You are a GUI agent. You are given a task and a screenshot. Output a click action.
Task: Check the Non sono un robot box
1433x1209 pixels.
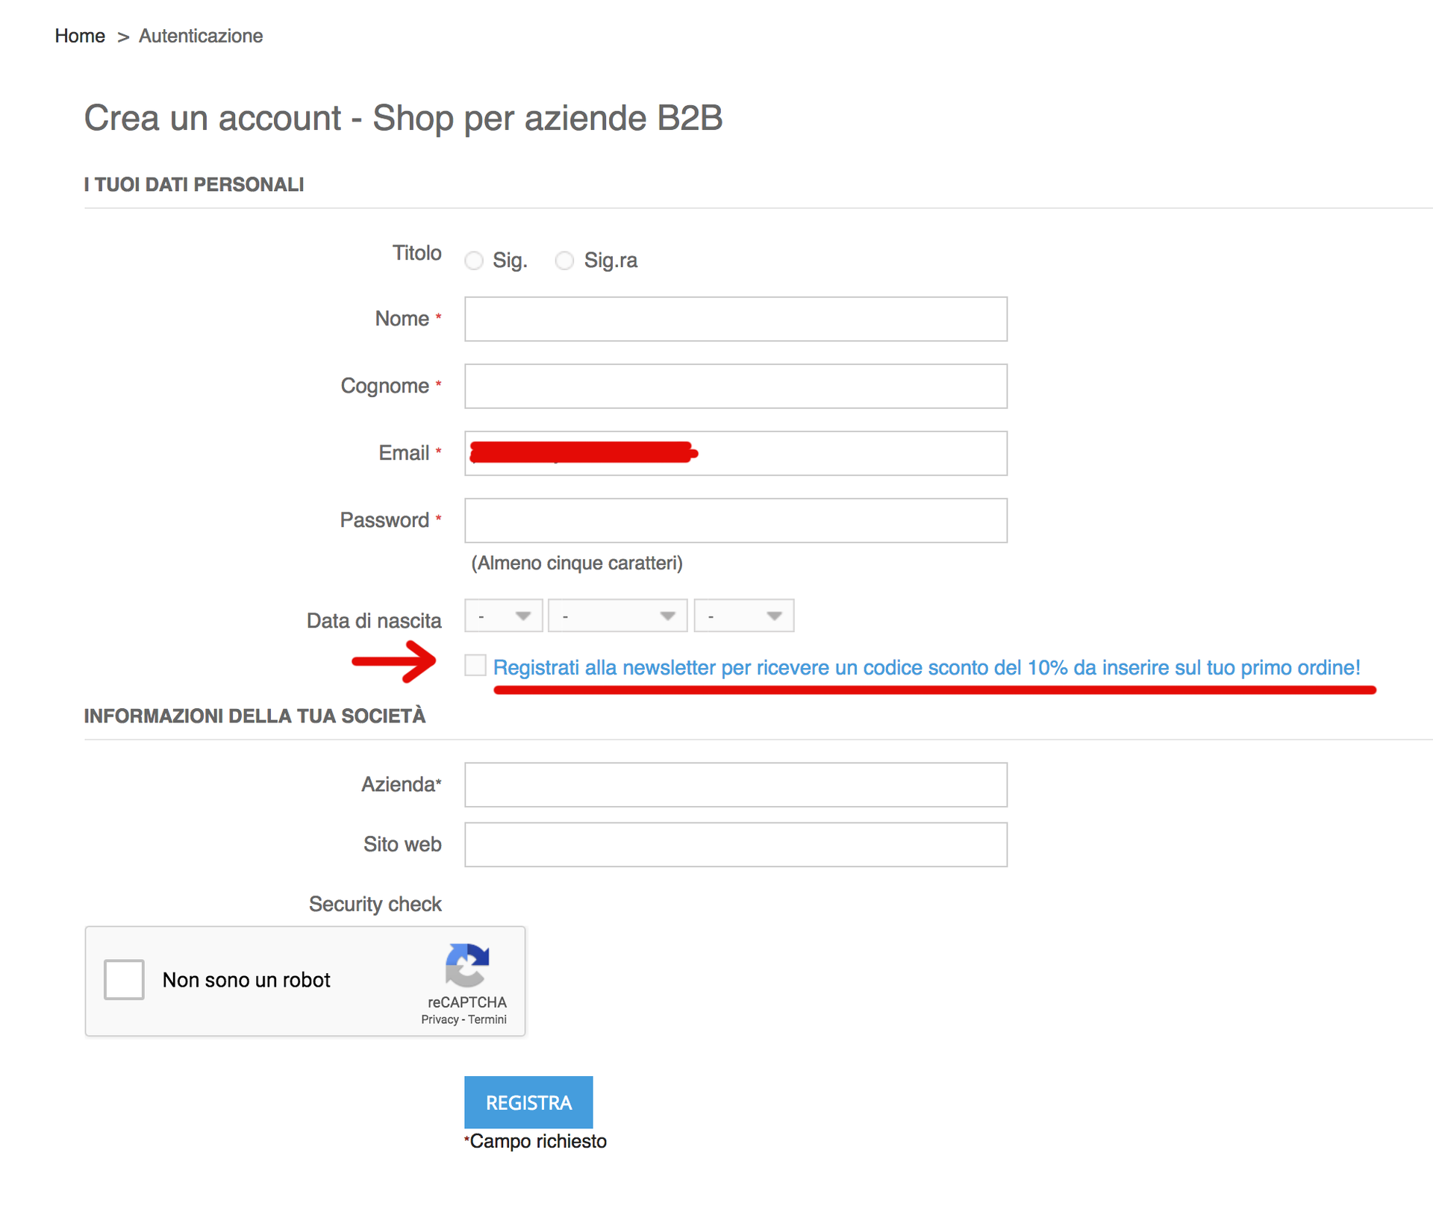[124, 979]
